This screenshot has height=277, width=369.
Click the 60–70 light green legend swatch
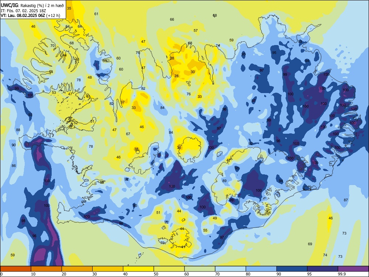[x=200, y=269]
